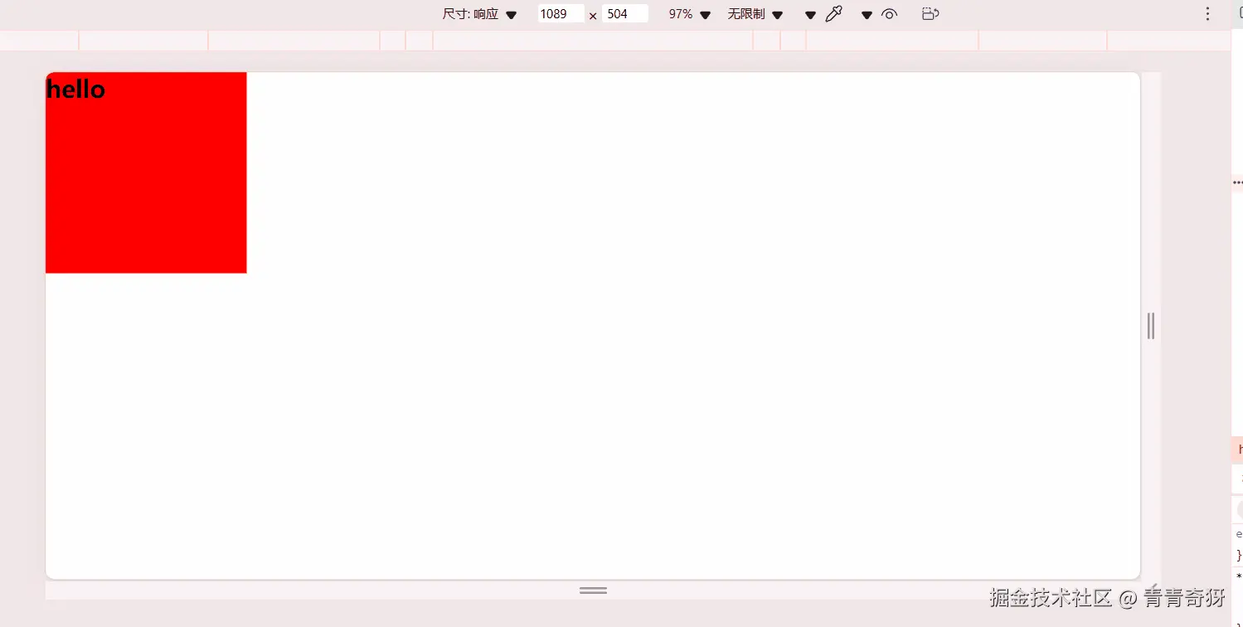Image resolution: width=1243 pixels, height=627 pixels.
Task: Expand the arrow left of eyedropper icon
Action: click(x=811, y=15)
